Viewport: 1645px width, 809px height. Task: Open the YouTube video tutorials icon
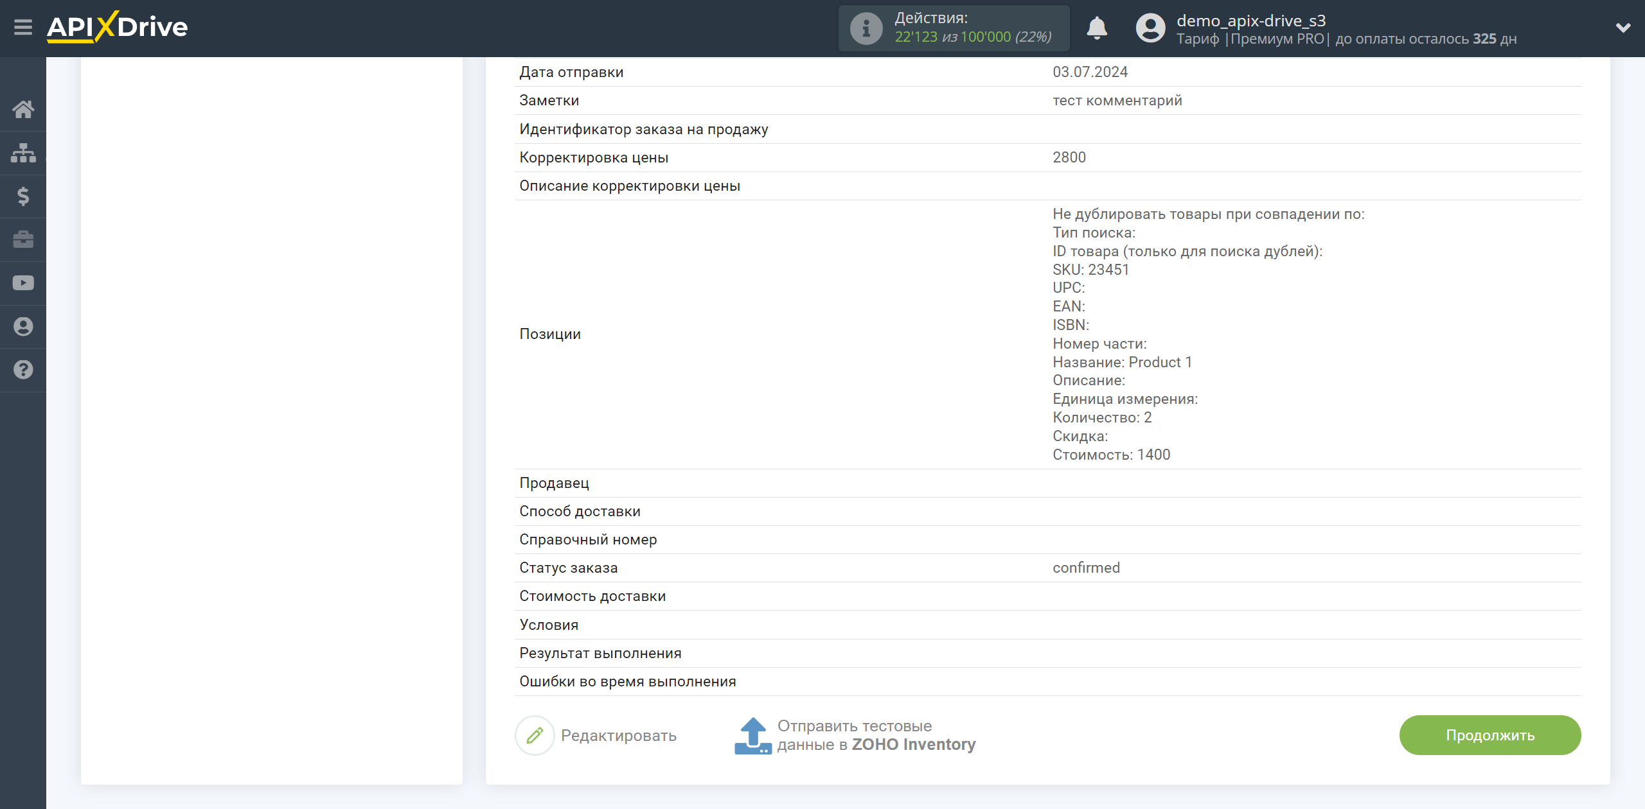(23, 283)
